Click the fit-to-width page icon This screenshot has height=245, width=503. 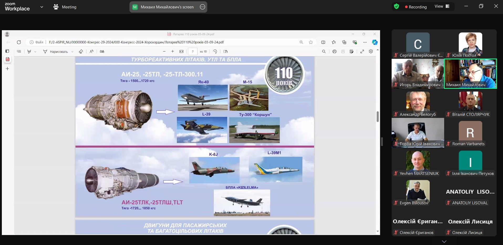181,51
